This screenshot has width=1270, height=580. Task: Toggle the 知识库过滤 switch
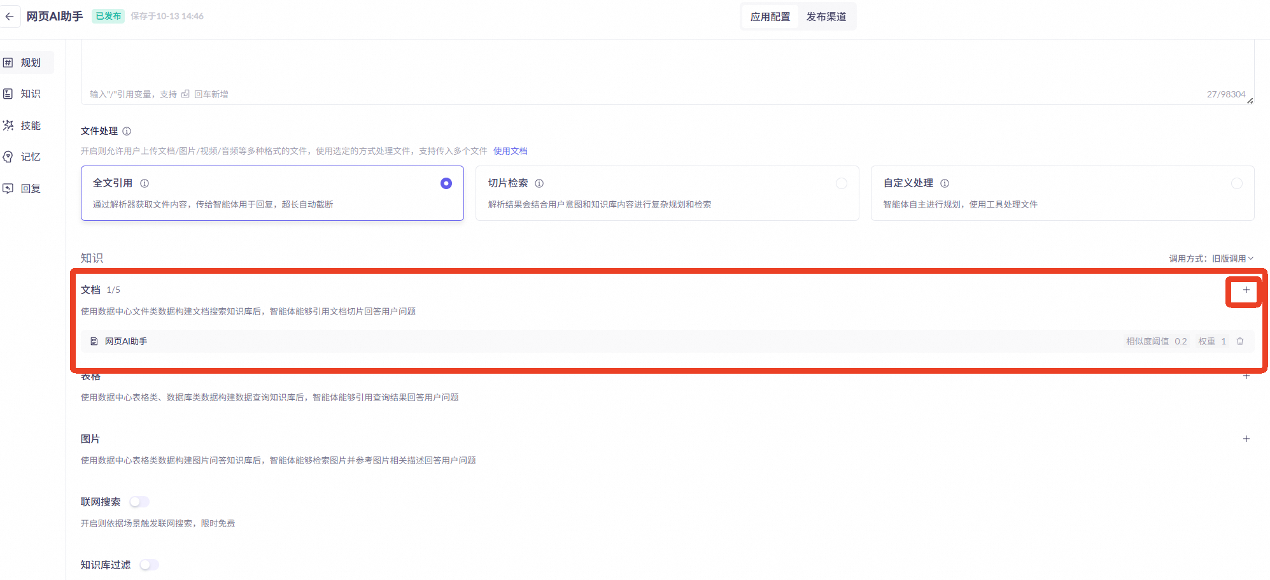coord(149,565)
